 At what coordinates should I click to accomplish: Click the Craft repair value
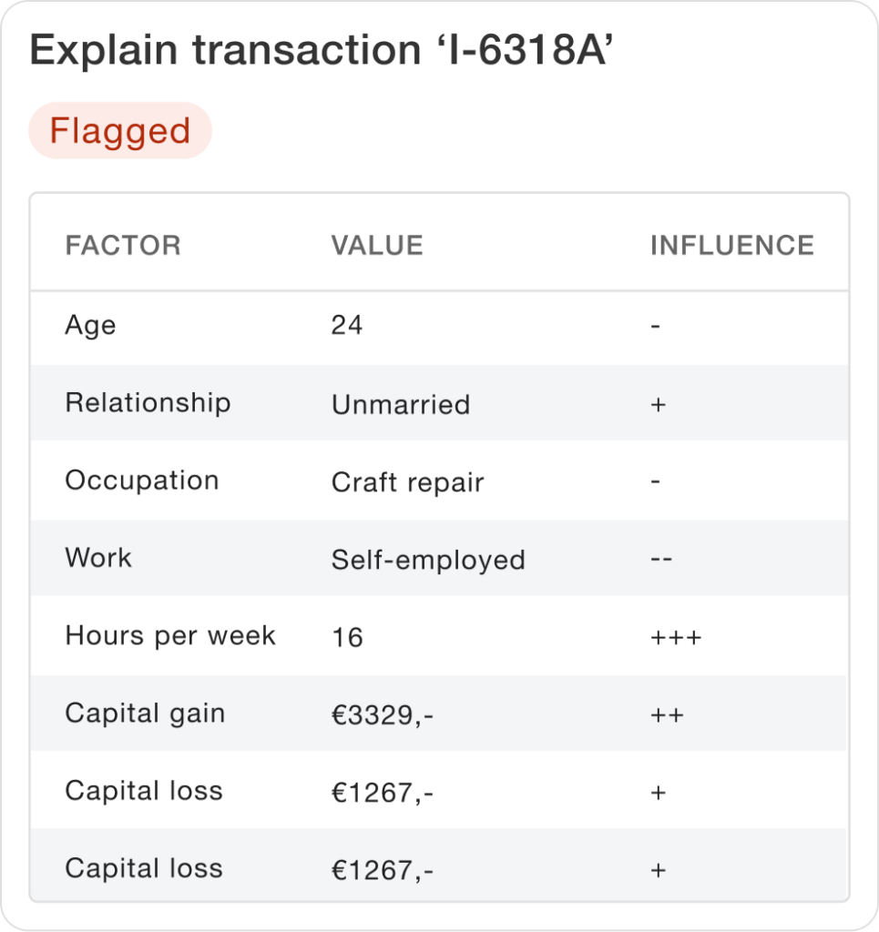point(407,482)
